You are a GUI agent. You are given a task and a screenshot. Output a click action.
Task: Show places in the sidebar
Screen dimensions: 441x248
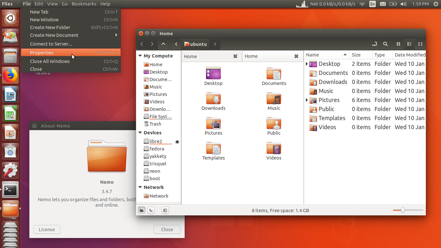pos(141,211)
